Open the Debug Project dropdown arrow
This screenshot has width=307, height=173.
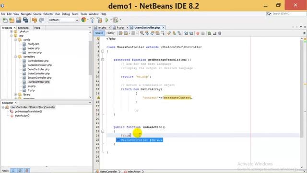coord(120,20)
